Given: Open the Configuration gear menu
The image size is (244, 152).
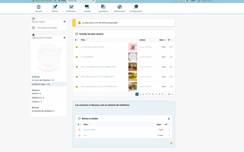Looking at the screenshot, I should [x=136, y=8].
